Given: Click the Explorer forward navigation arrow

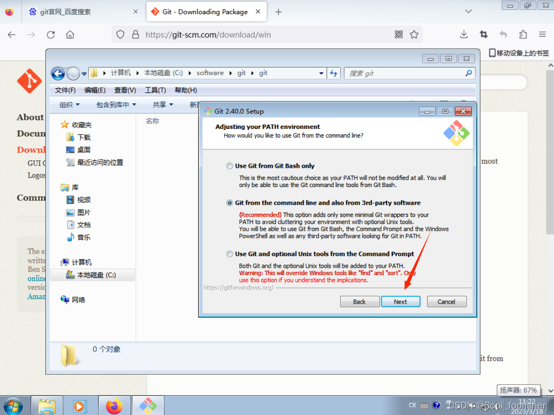Looking at the screenshot, I should [x=73, y=74].
